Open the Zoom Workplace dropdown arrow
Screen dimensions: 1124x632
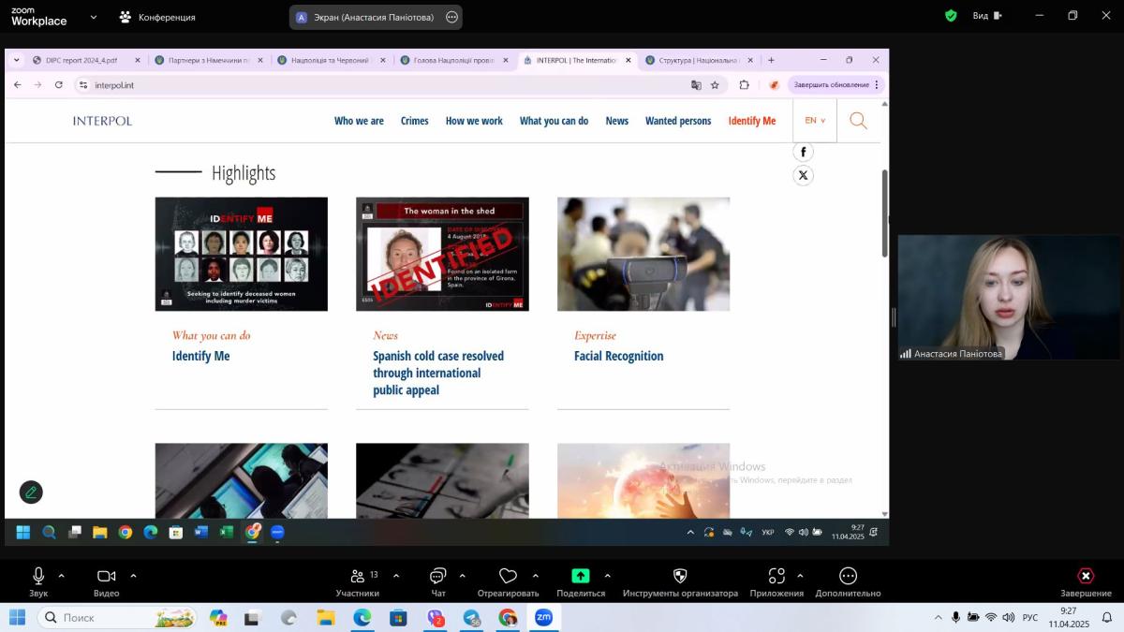coord(93,17)
